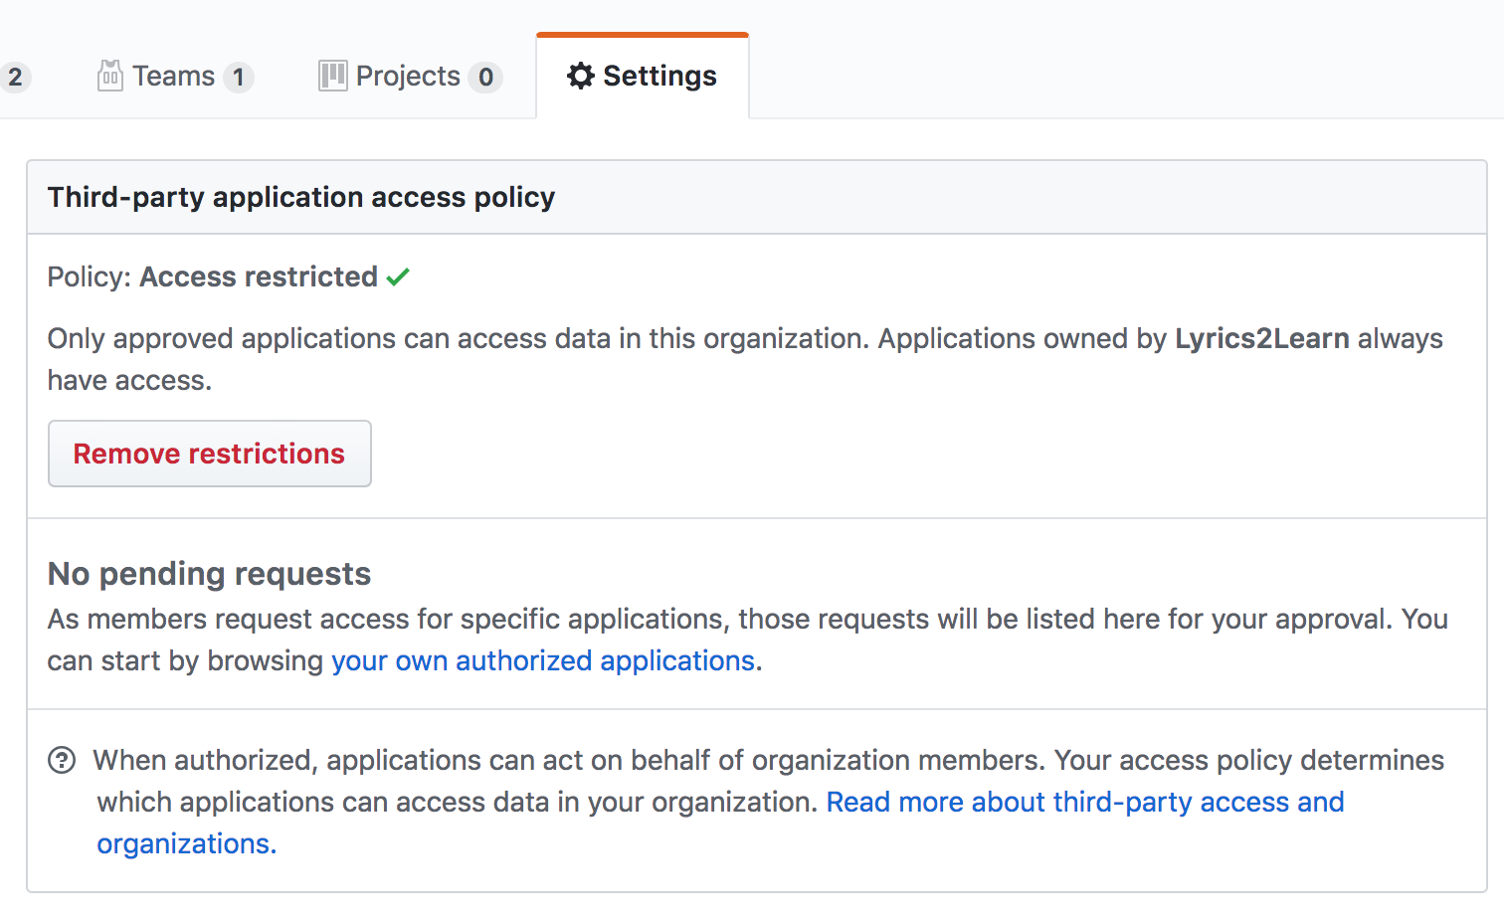Click the Projects kanban board icon

click(x=334, y=76)
